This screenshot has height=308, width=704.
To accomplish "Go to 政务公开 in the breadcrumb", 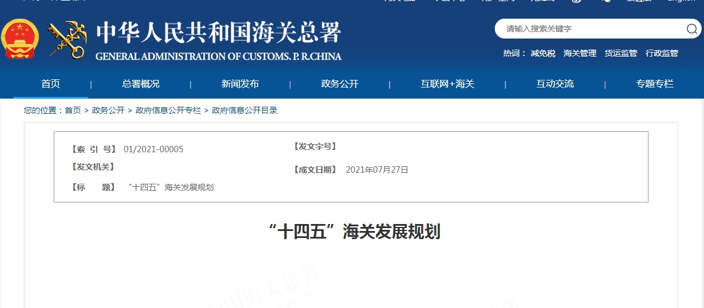I will (108, 110).
